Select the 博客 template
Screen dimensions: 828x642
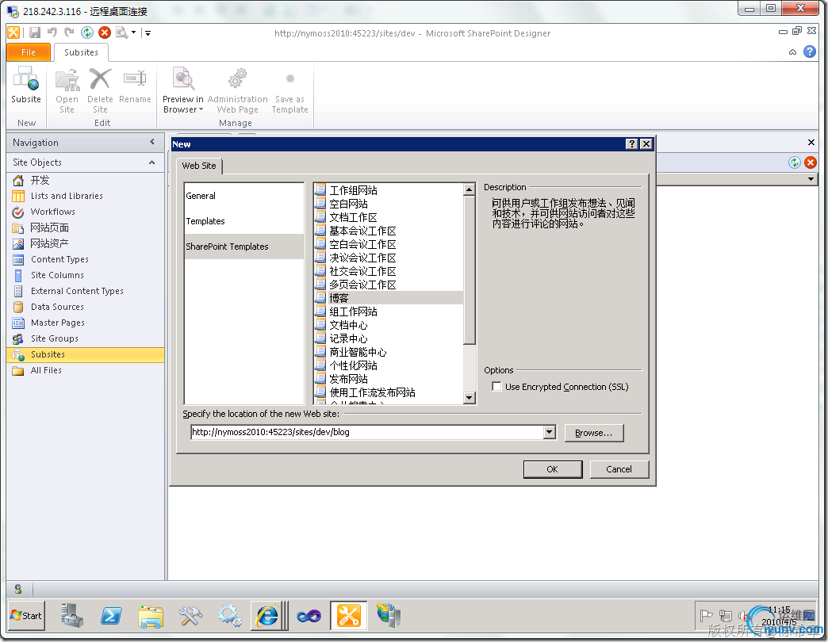[x=389, y=298]
